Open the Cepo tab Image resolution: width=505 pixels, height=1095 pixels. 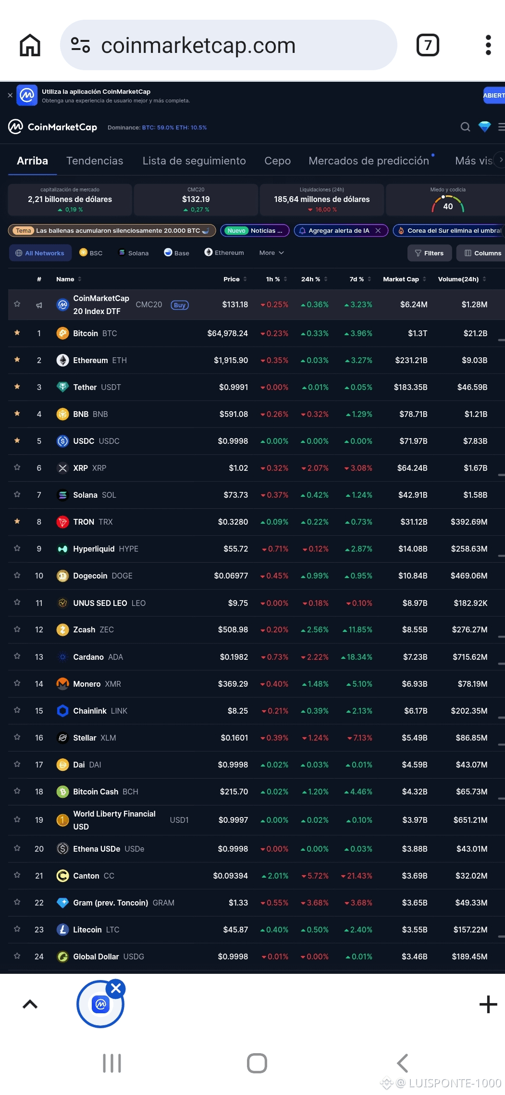pyautogui.click(x=277, y=161)
